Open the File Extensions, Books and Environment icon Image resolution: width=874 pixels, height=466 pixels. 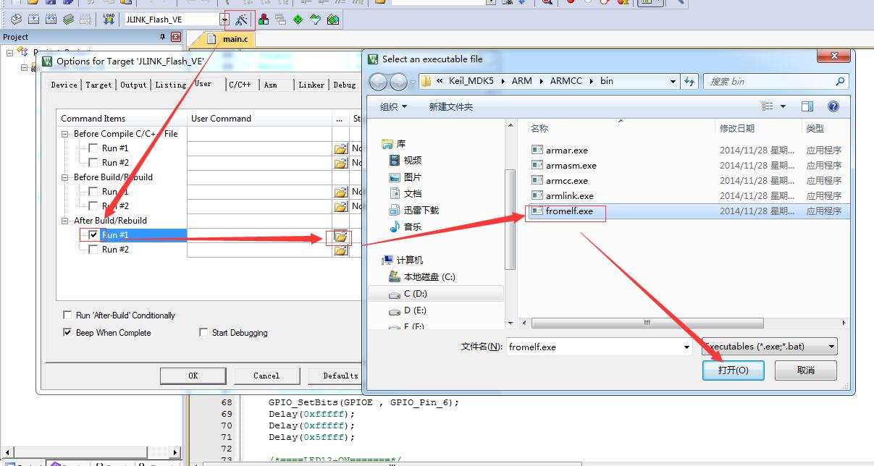click(x=263, y=20)
